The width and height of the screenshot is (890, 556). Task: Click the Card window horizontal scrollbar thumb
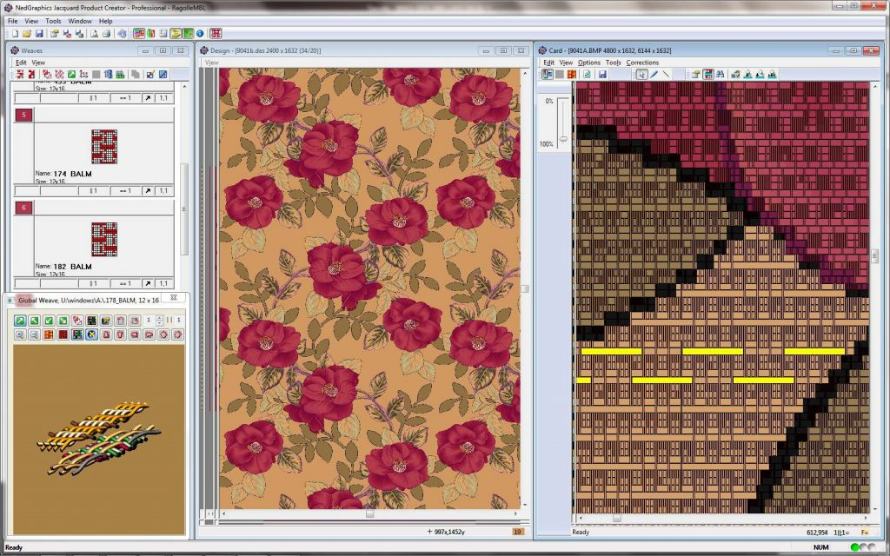[617, 518]
